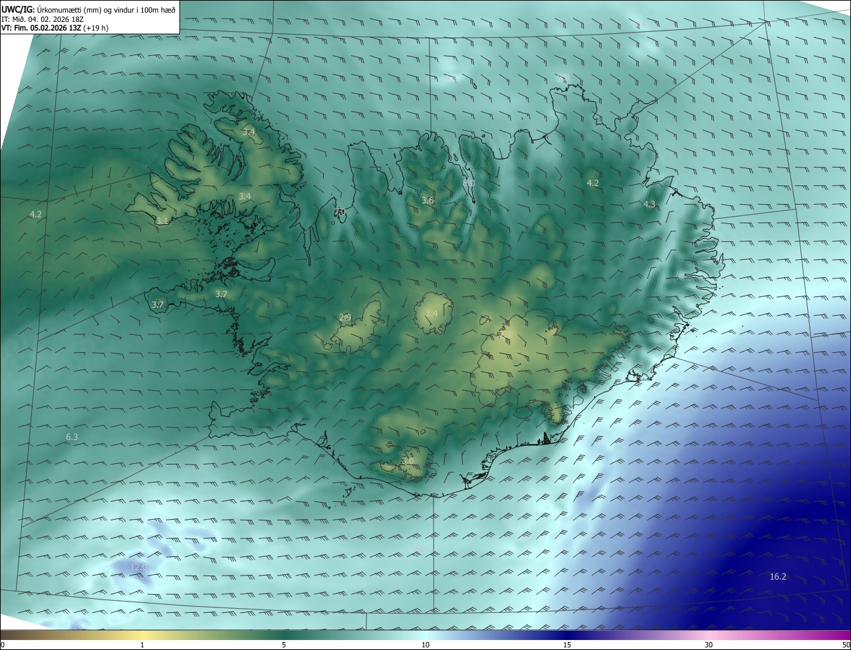Screen dimensions: 851x650
Task: Click the 3.6 value label
Action: click(x=427, y=200)
